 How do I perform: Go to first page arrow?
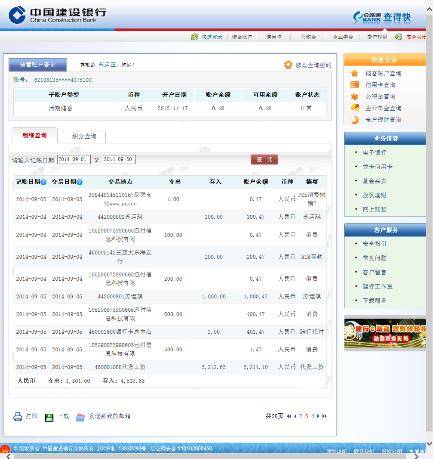point(289,416)
